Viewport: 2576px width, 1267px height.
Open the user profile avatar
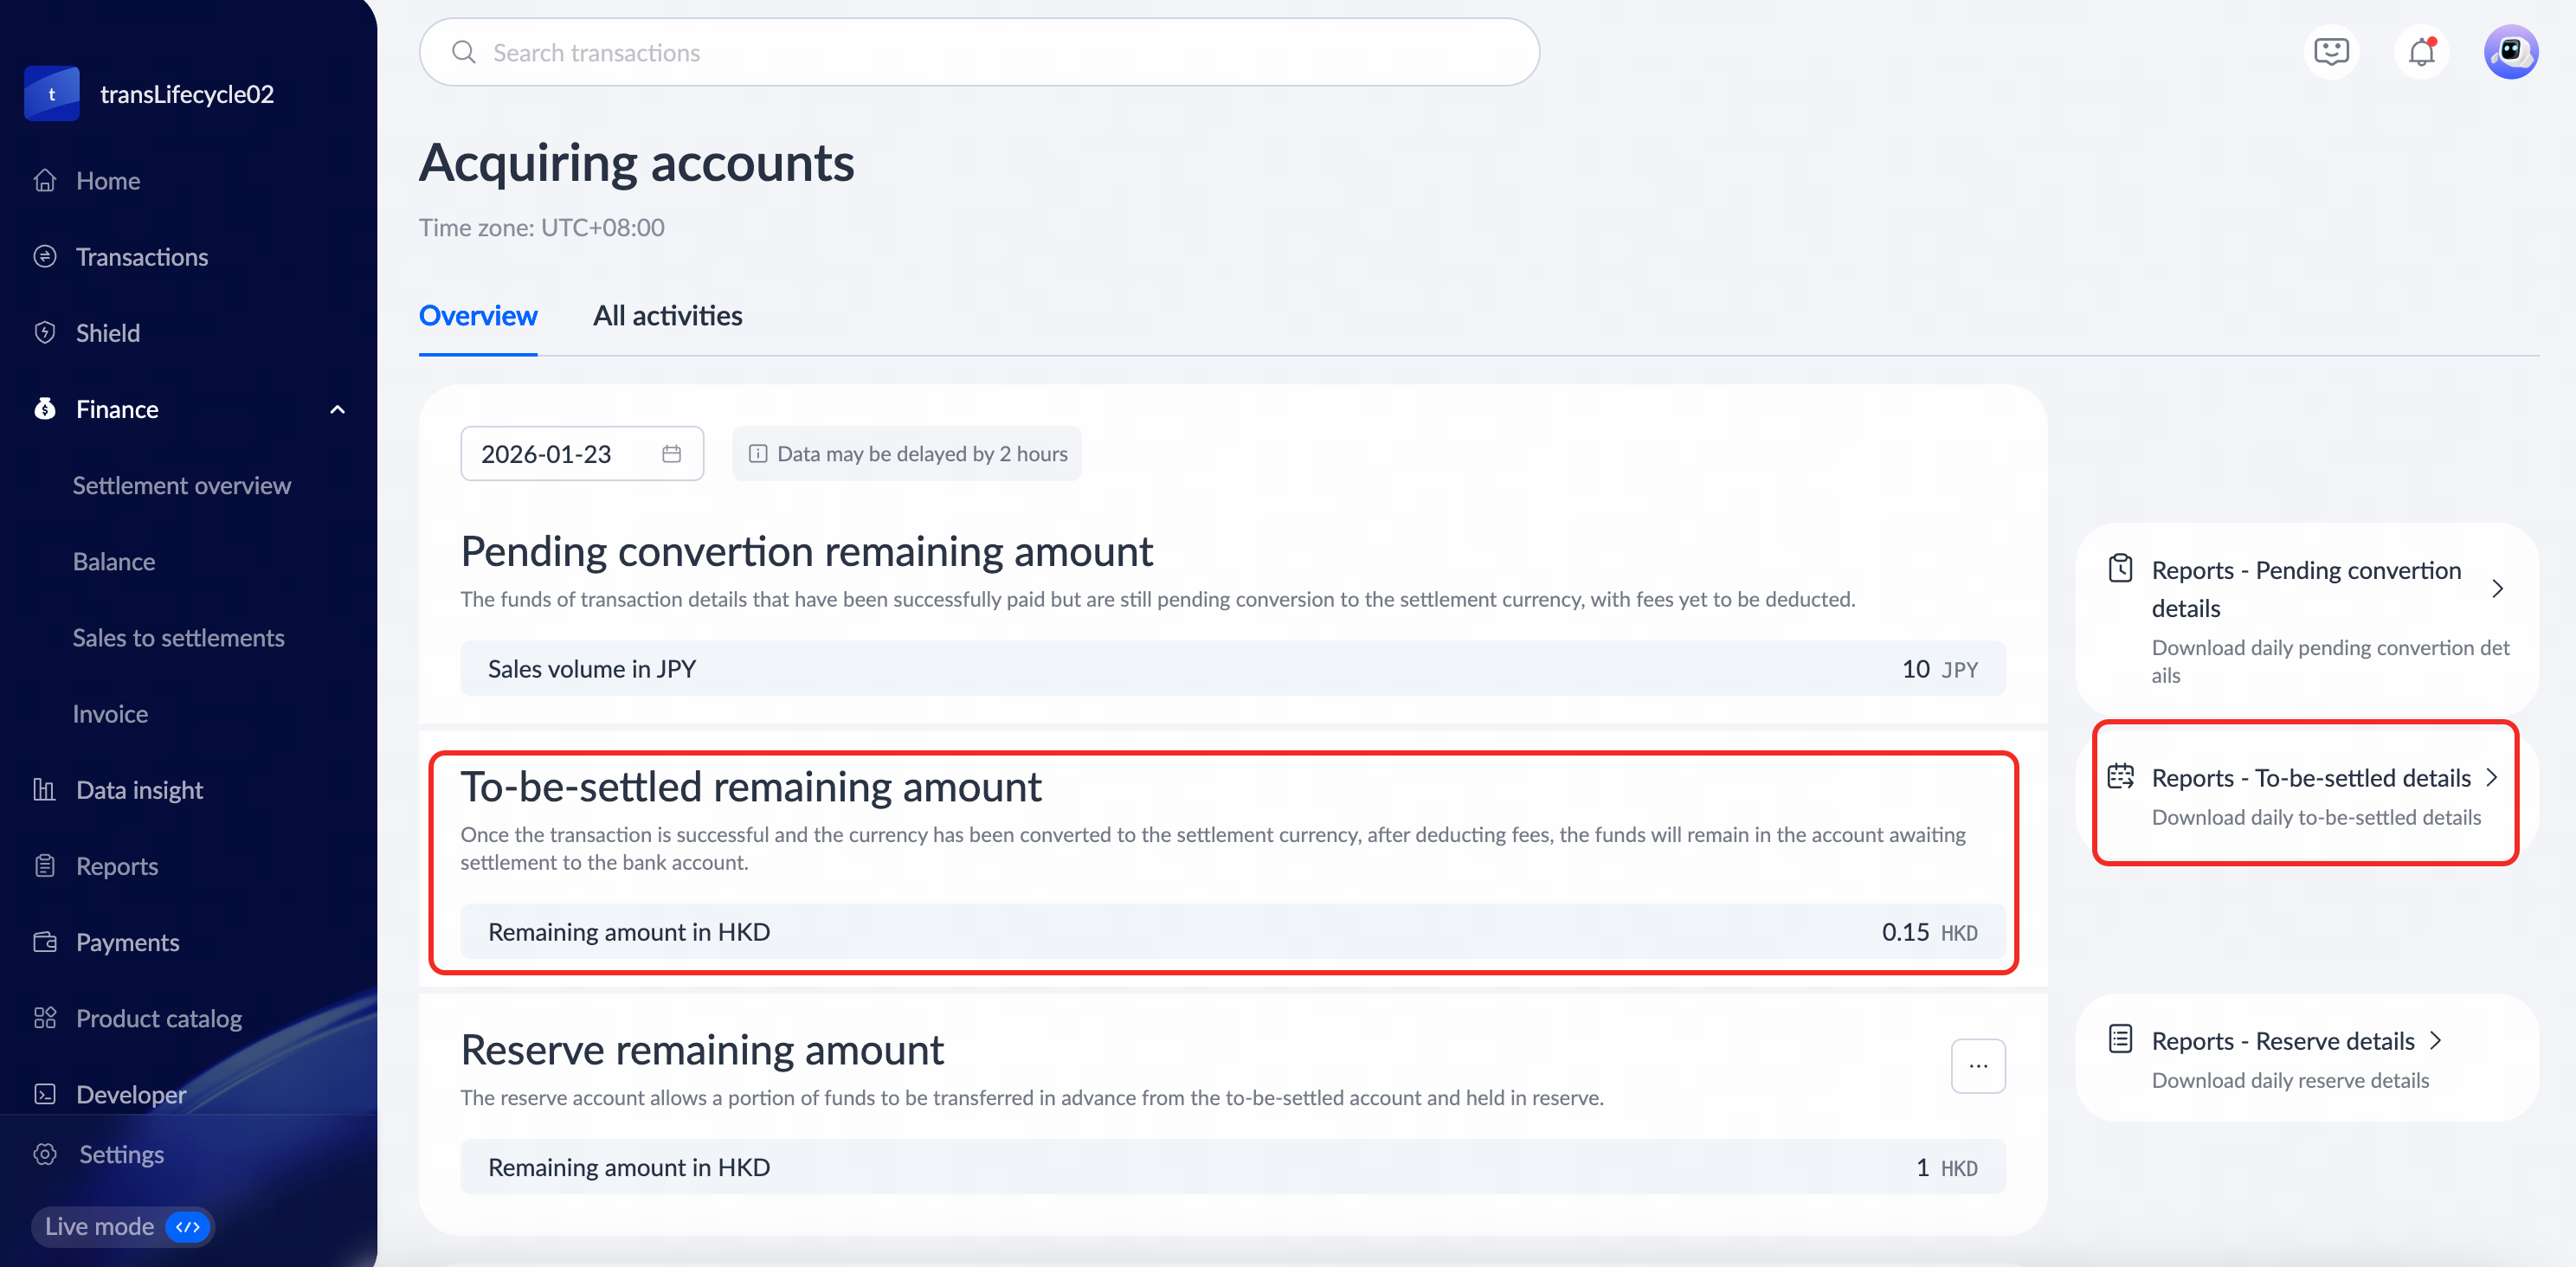(x=2510, y=52)
